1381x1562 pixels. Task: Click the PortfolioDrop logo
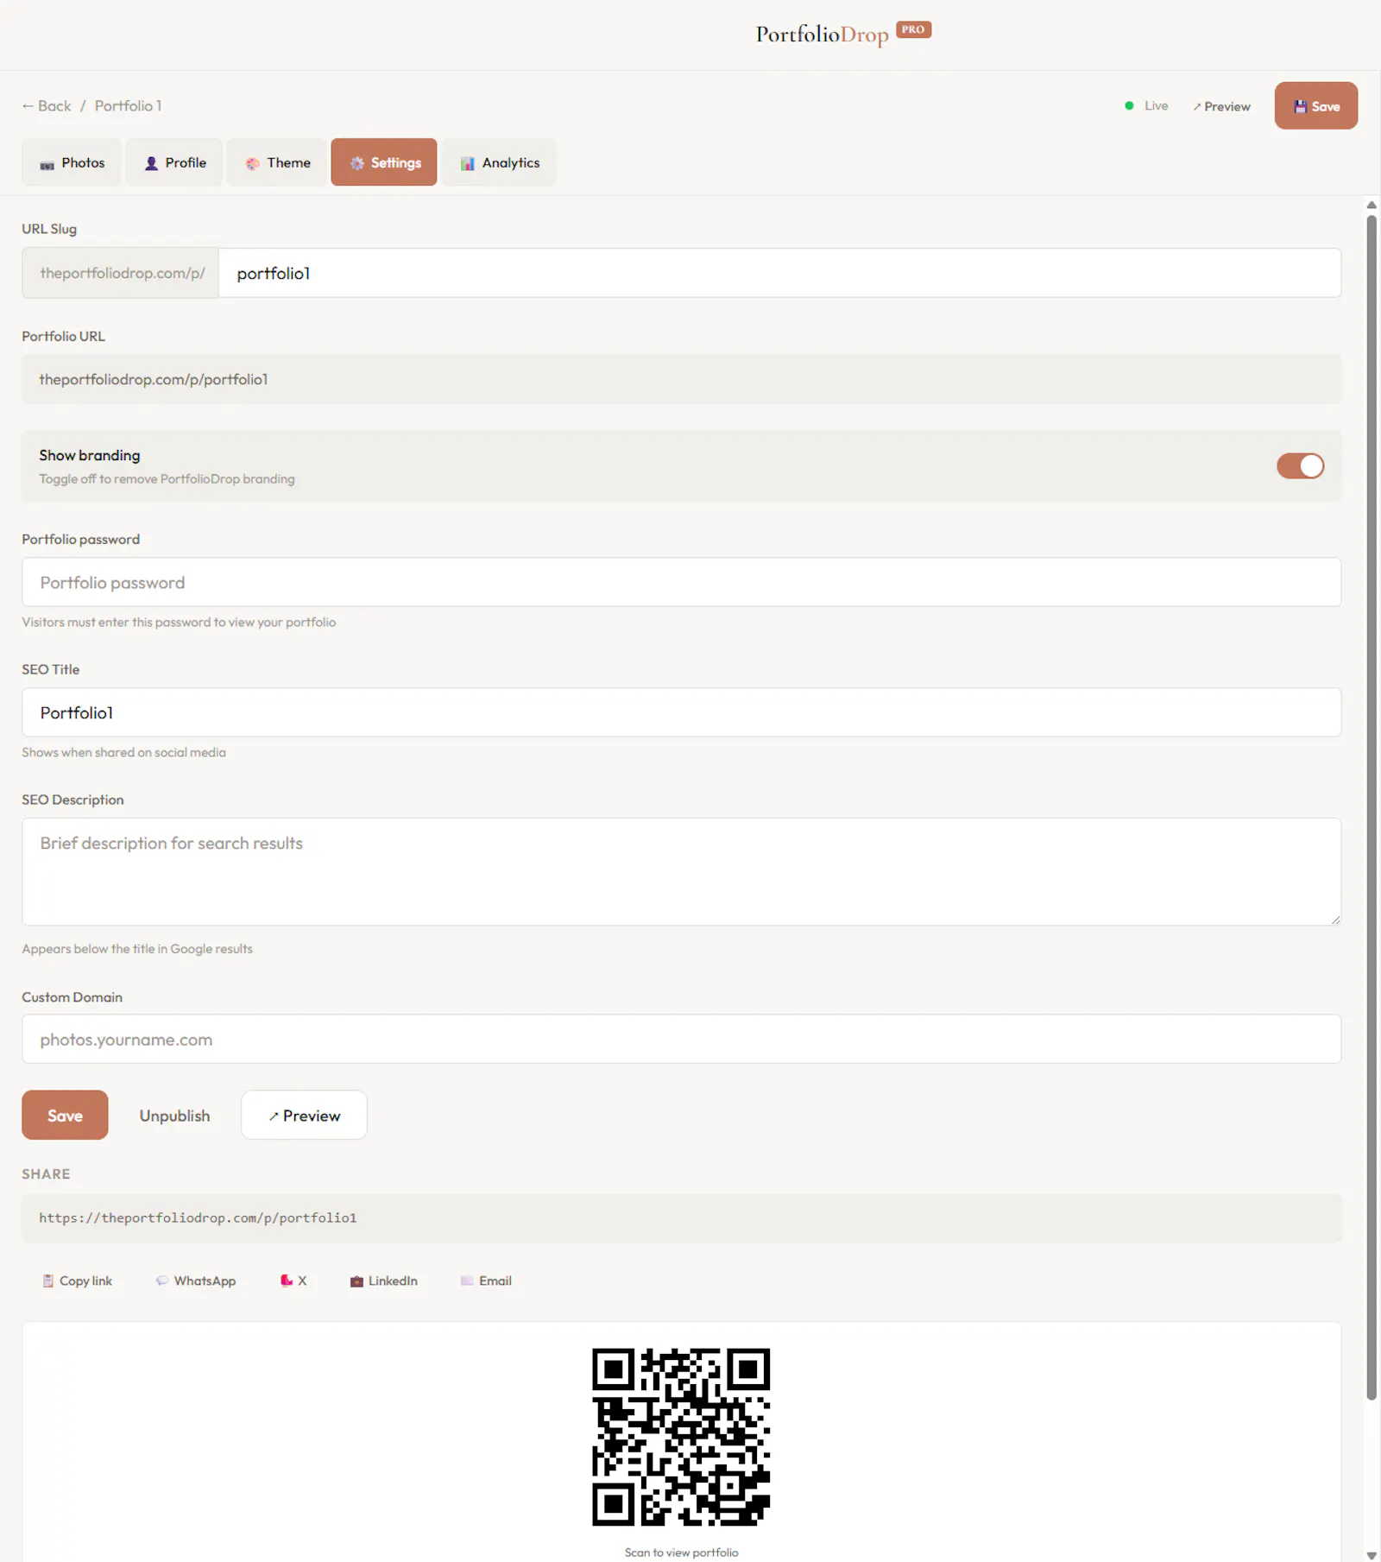click(x=822, y=35)
